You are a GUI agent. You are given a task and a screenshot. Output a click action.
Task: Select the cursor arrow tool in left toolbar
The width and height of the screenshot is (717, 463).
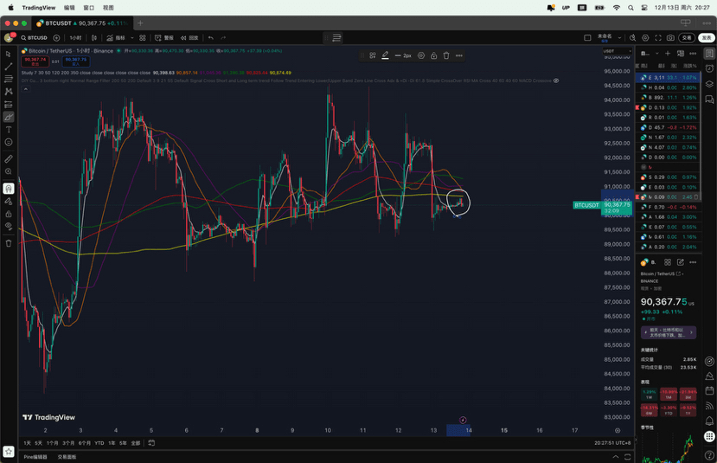(x=9, y=54)
